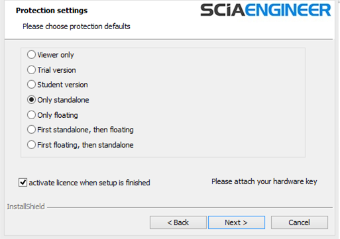The width and height of the screenshot is (340, 239).
Task: Cancel the installation wizard
Action: point(300,222)
